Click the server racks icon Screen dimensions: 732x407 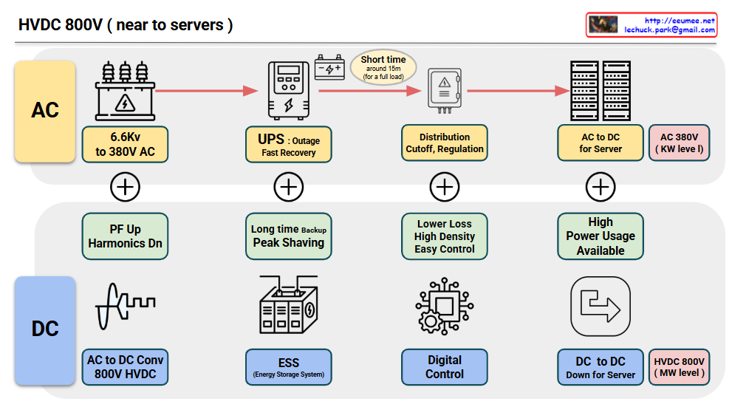click(601, 91)
